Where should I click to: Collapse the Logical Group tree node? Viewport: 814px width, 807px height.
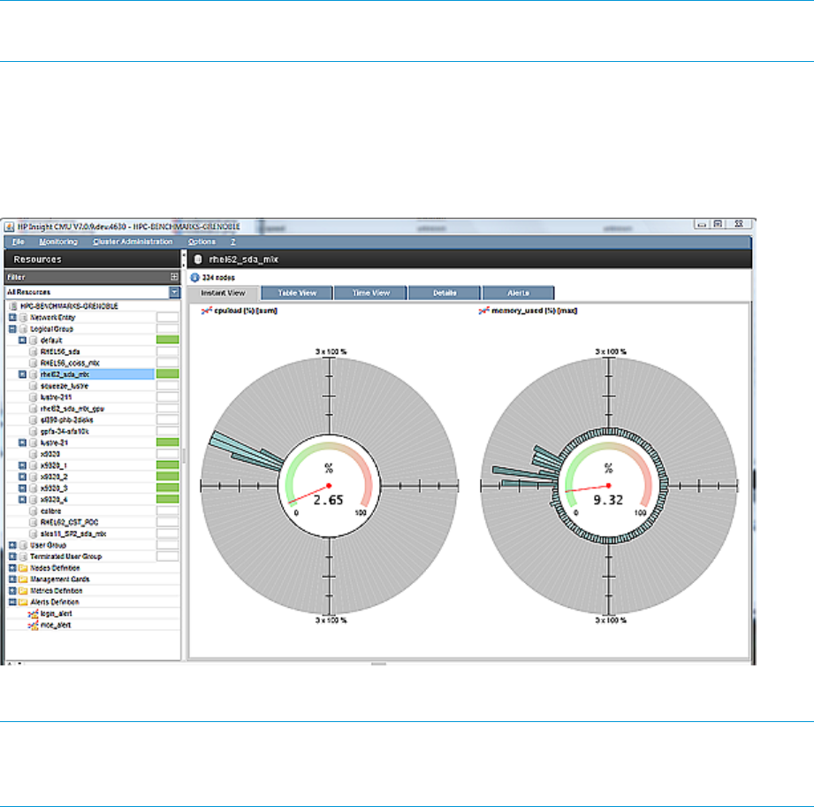coord(11,327)
